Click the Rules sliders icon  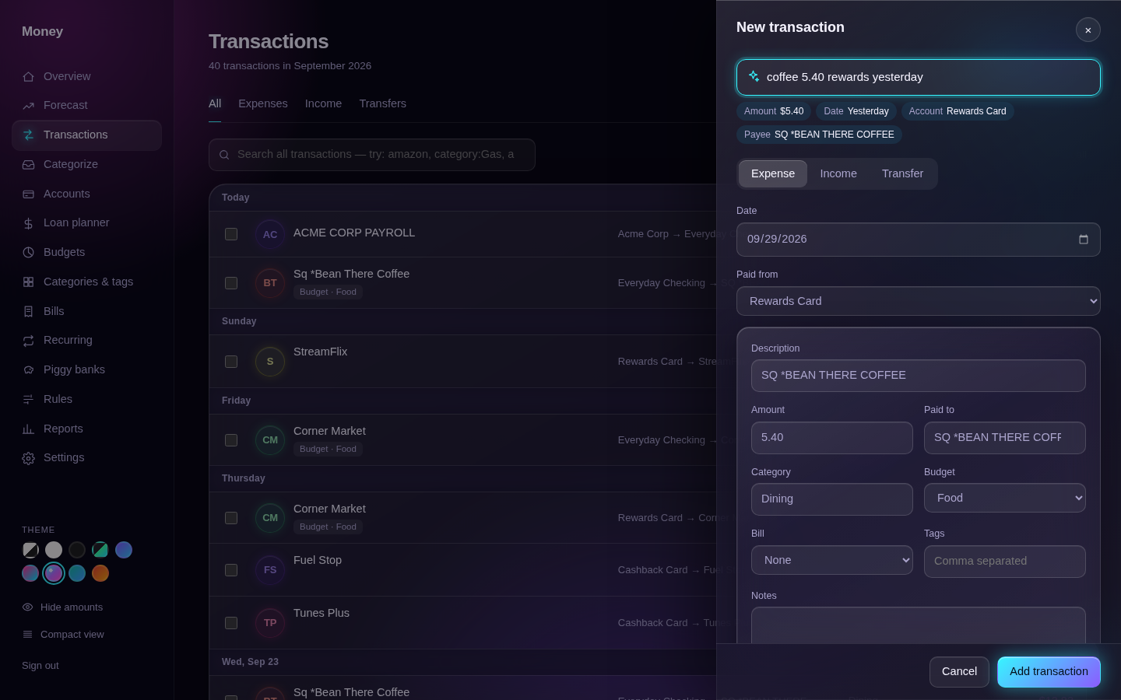pyautogui.click(x=29, y=400)
